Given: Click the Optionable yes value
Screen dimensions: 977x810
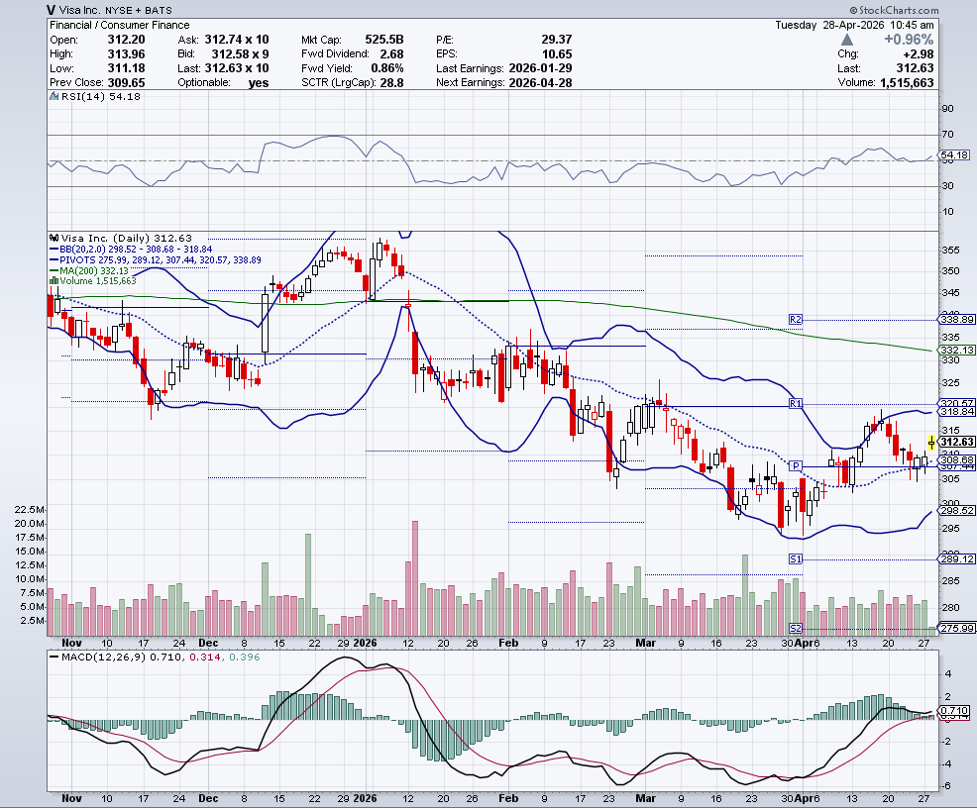Looking at the screenshot, I should click(259, 83).
